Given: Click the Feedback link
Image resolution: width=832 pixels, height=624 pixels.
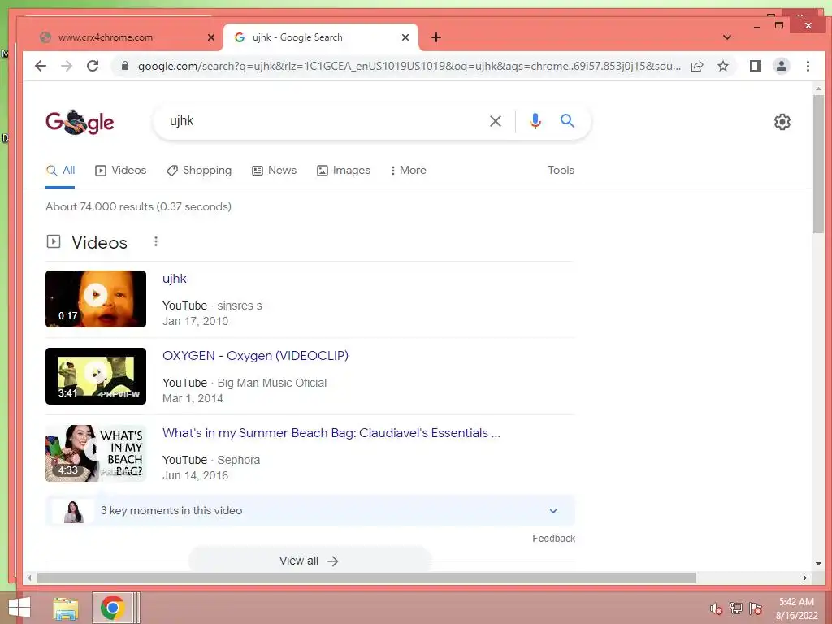Looking at the screenshot, I should pos(553,539).
